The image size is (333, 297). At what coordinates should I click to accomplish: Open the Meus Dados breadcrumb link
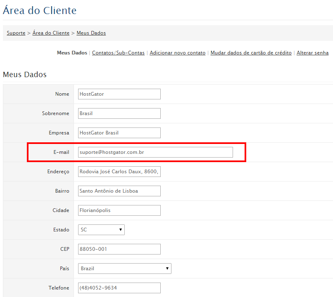pos(91,33)
